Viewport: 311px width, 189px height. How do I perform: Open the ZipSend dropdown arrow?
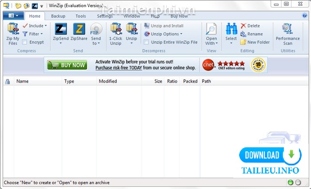[x=61, y=43]
